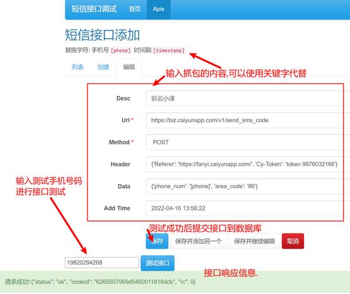Click the Data field label
Viewport: 350px width, 294px height.
(124, 186)
